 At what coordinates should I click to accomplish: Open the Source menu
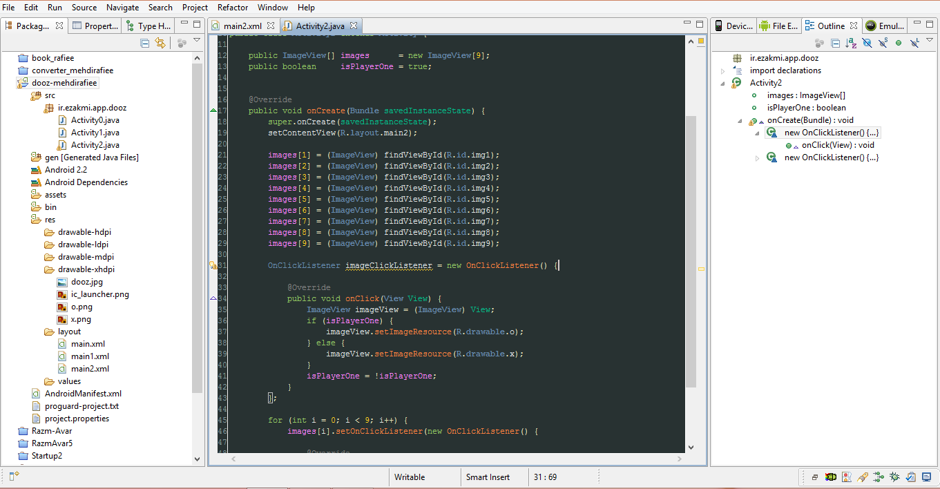pos(84,8)
